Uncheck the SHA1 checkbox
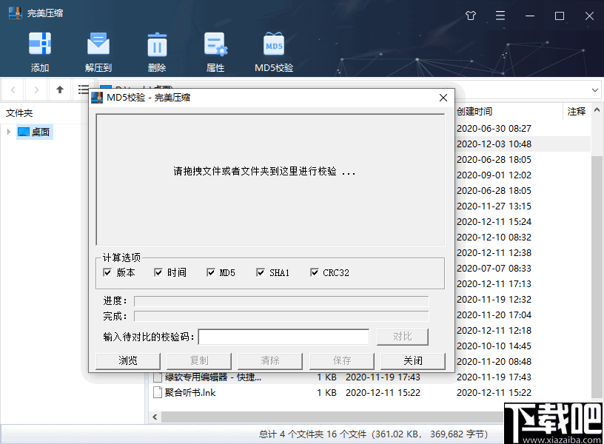Image resolution: width=604 pixels, height=444 pixels. (x=261, y=272)
